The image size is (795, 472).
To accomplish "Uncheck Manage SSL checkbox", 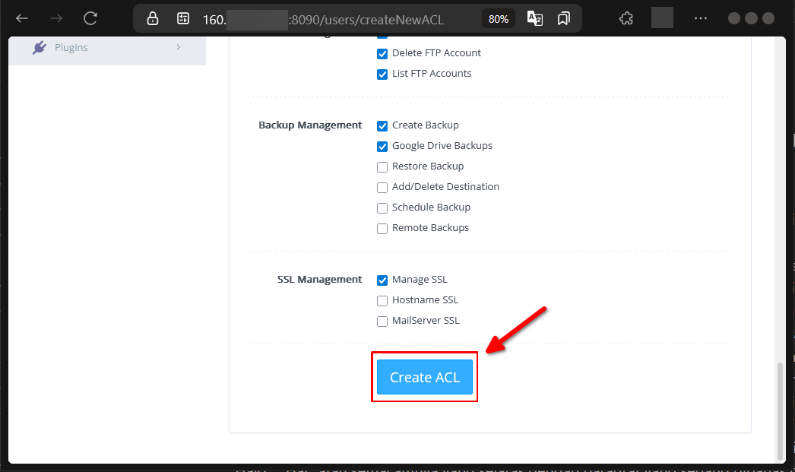I will tap(382, 280).
